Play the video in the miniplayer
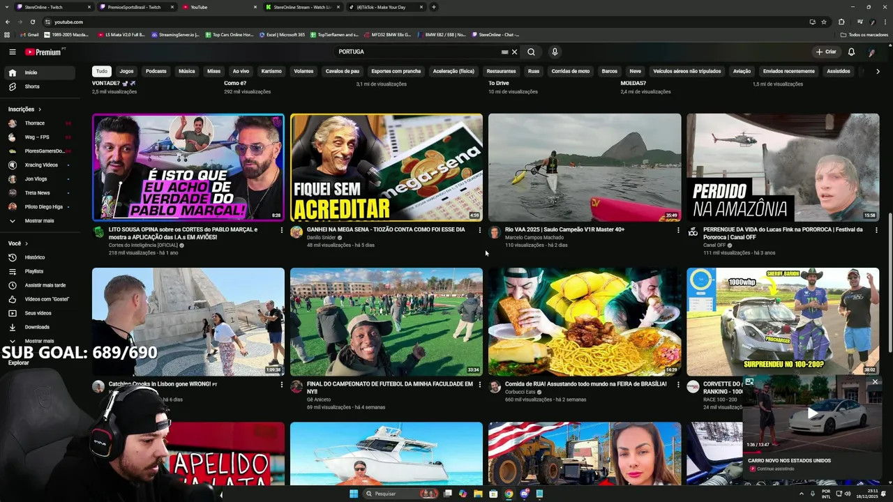Image resolution: width=893 pixels, height=502 pixels. 812,413
